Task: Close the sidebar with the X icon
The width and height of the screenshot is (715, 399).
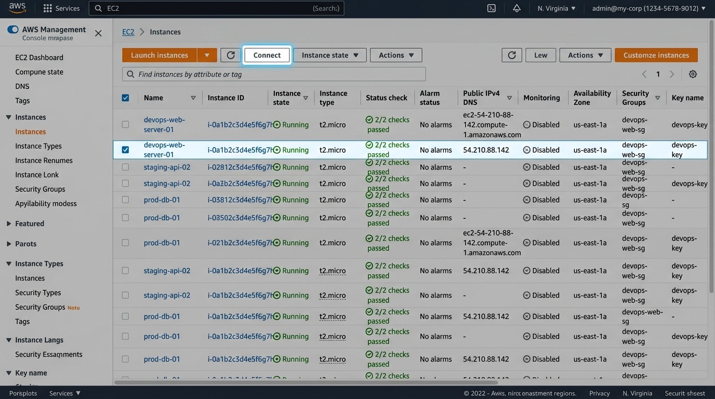Action: pos(98,33)
